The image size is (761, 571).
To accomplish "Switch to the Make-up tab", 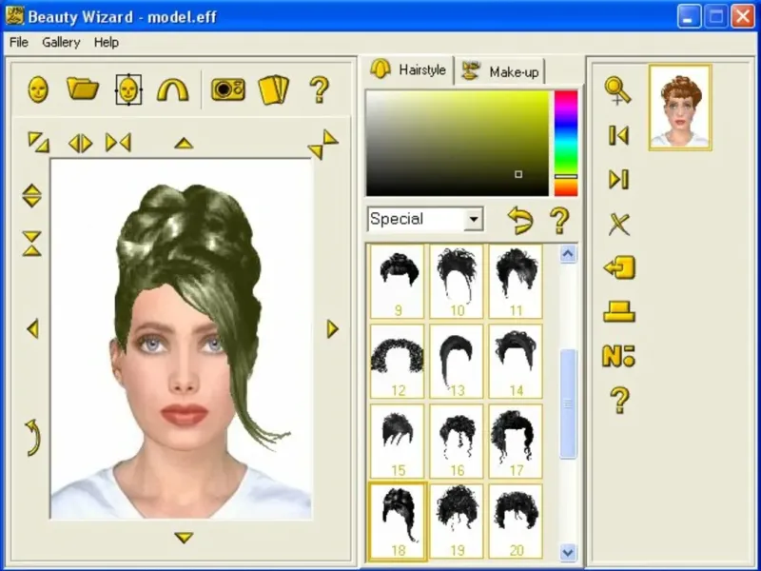I will pyautogui.click(x=500, y=72).
